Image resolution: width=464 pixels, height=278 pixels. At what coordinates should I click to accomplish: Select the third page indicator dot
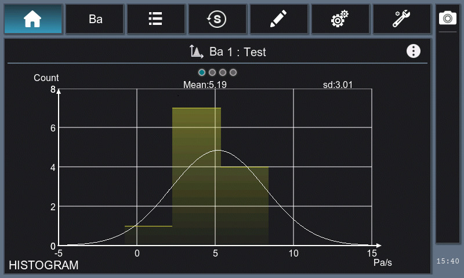tap(223, 72)
